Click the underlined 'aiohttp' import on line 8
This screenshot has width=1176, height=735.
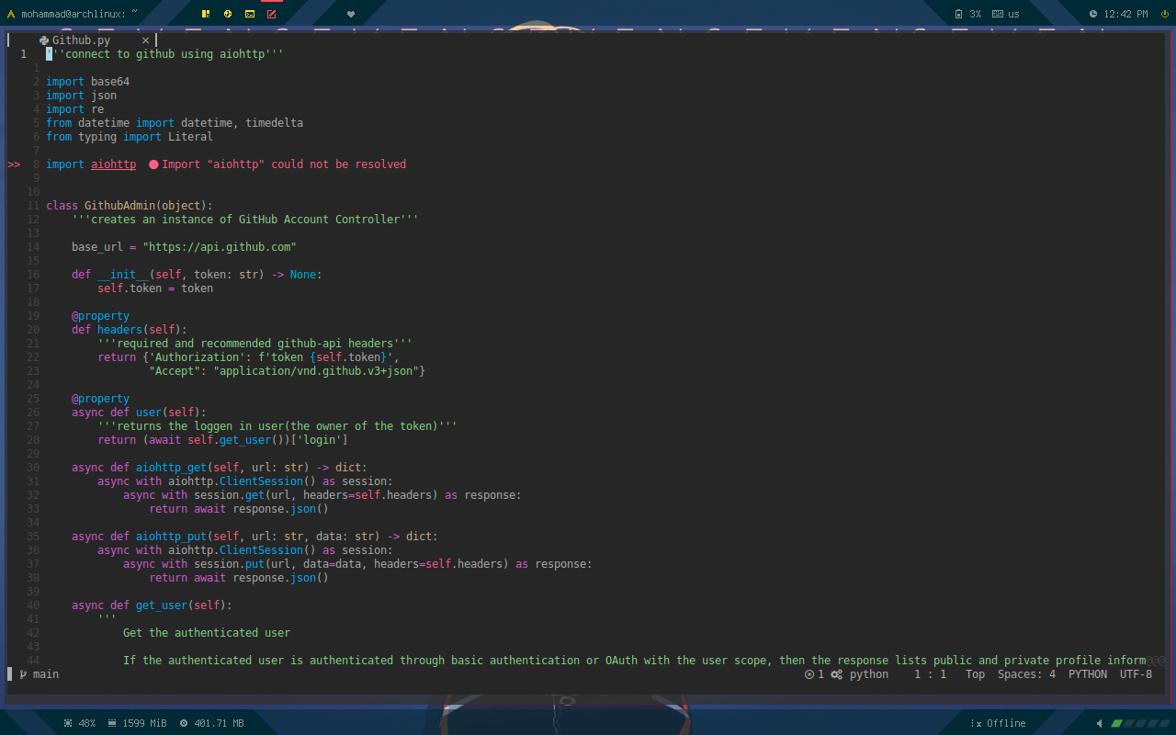point(113,164)
